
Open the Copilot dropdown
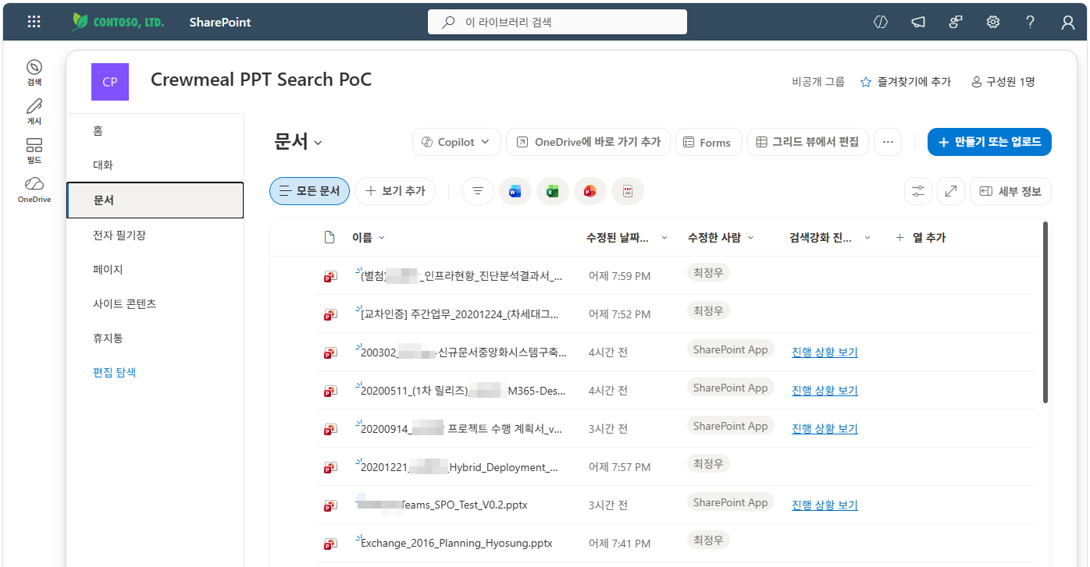coord(456,142)
